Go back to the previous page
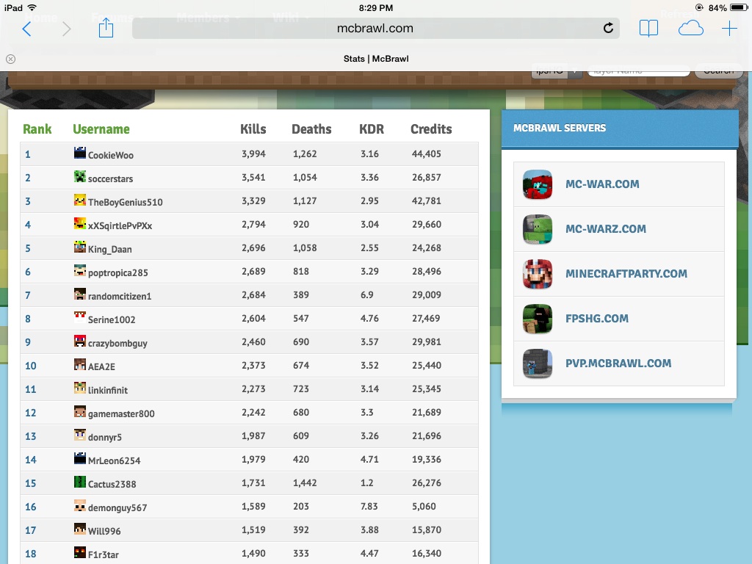 [x=27, y=29]
